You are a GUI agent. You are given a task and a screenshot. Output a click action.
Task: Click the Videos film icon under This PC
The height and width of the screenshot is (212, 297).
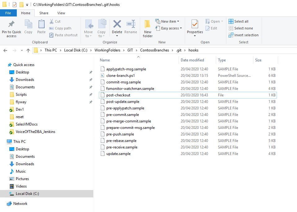click(x=12, y=186)
